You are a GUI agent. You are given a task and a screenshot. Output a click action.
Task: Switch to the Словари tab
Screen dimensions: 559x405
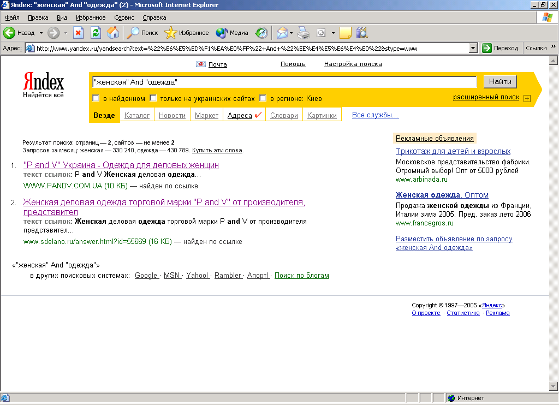(284, 116)
